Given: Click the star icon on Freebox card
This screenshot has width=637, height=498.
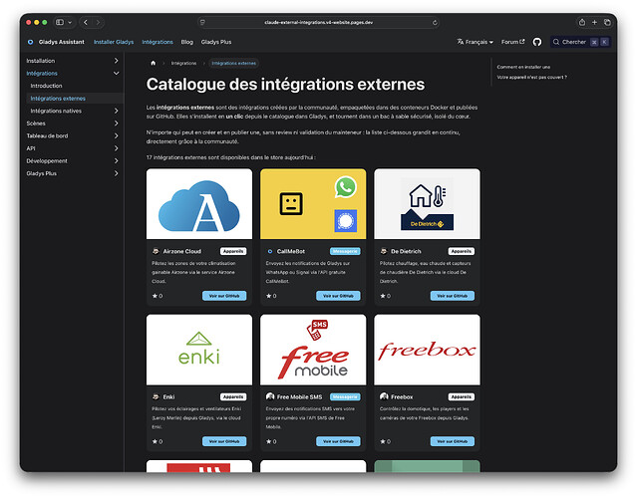Looking at the screenshot, I should click(383, 441).
